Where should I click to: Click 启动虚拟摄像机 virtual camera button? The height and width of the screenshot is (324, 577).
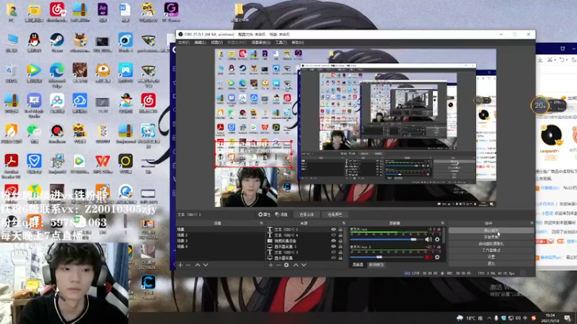pos(491,244)
